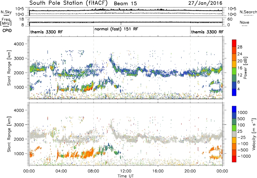Click the 16 label on Power colorbar
257x178 pixels.
(240, 68)
